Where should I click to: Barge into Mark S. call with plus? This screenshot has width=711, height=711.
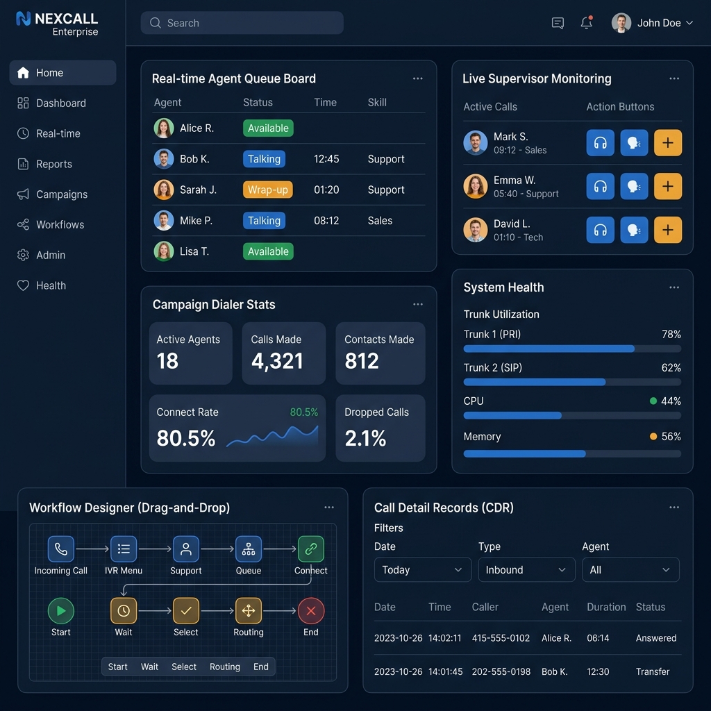667,143
